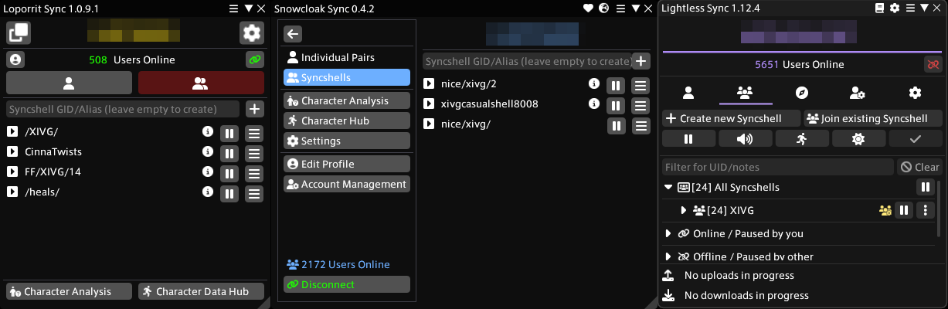Select Individual Pairs in Snowcloak sidebar

[347, 57]
